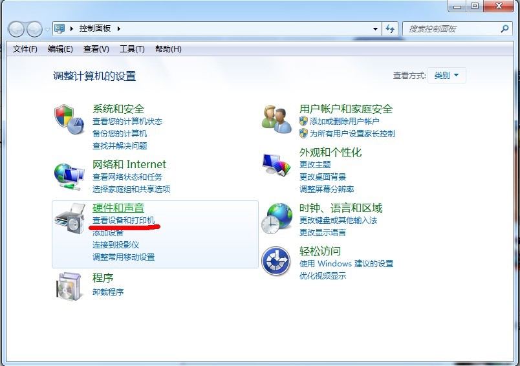Image resolution: width=520 pixels, height=366 pixels.
Task: Click the Control Panel icon in address bar
Action: [x=60, y=28]
